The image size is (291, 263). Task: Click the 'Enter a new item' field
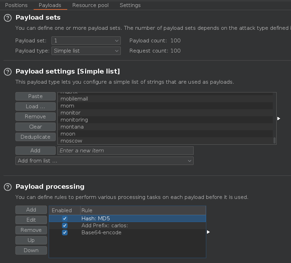[125, 151]
